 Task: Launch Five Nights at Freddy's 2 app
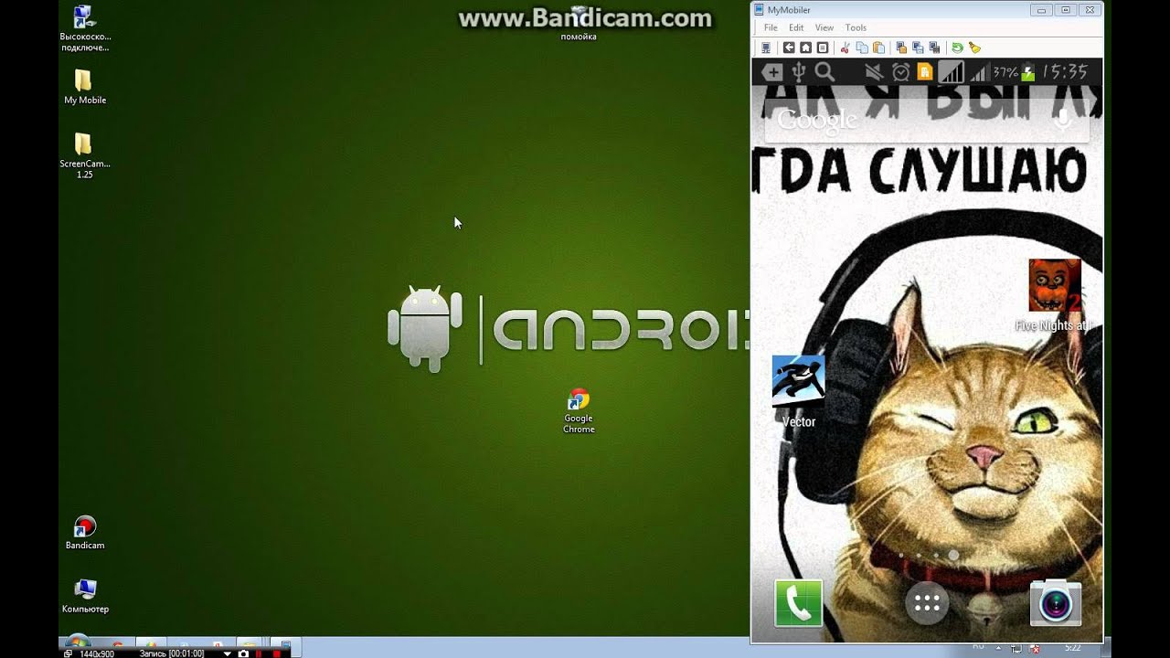point(1054,294)
